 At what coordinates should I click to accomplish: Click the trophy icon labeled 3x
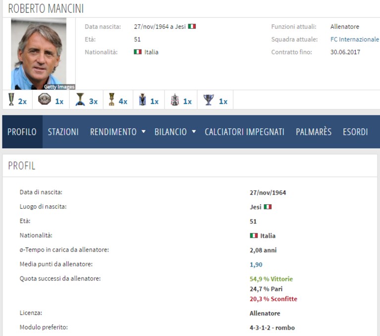(x=80, y=100)
